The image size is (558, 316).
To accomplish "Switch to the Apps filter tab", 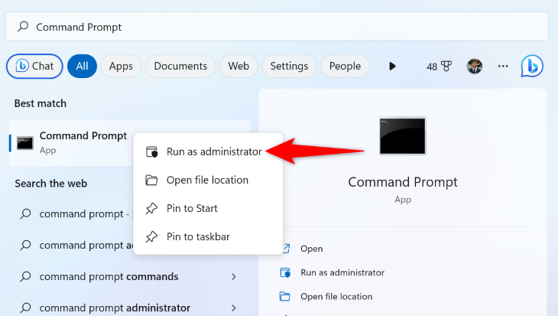I will click(121, 67).
